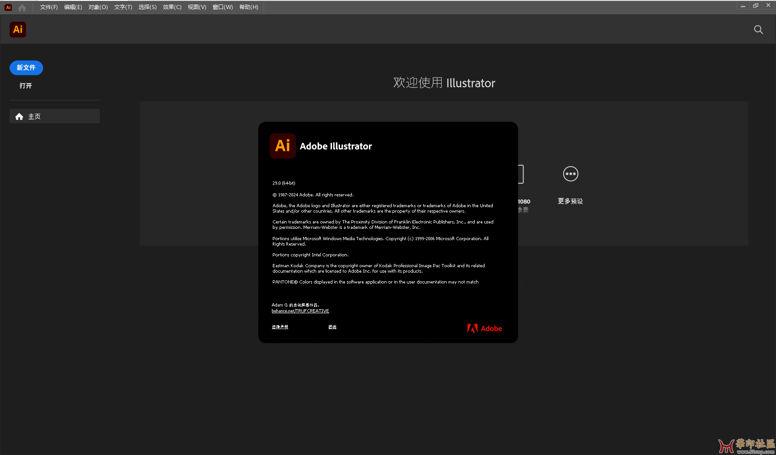Open the 文字(T) menu

point(123,7)
